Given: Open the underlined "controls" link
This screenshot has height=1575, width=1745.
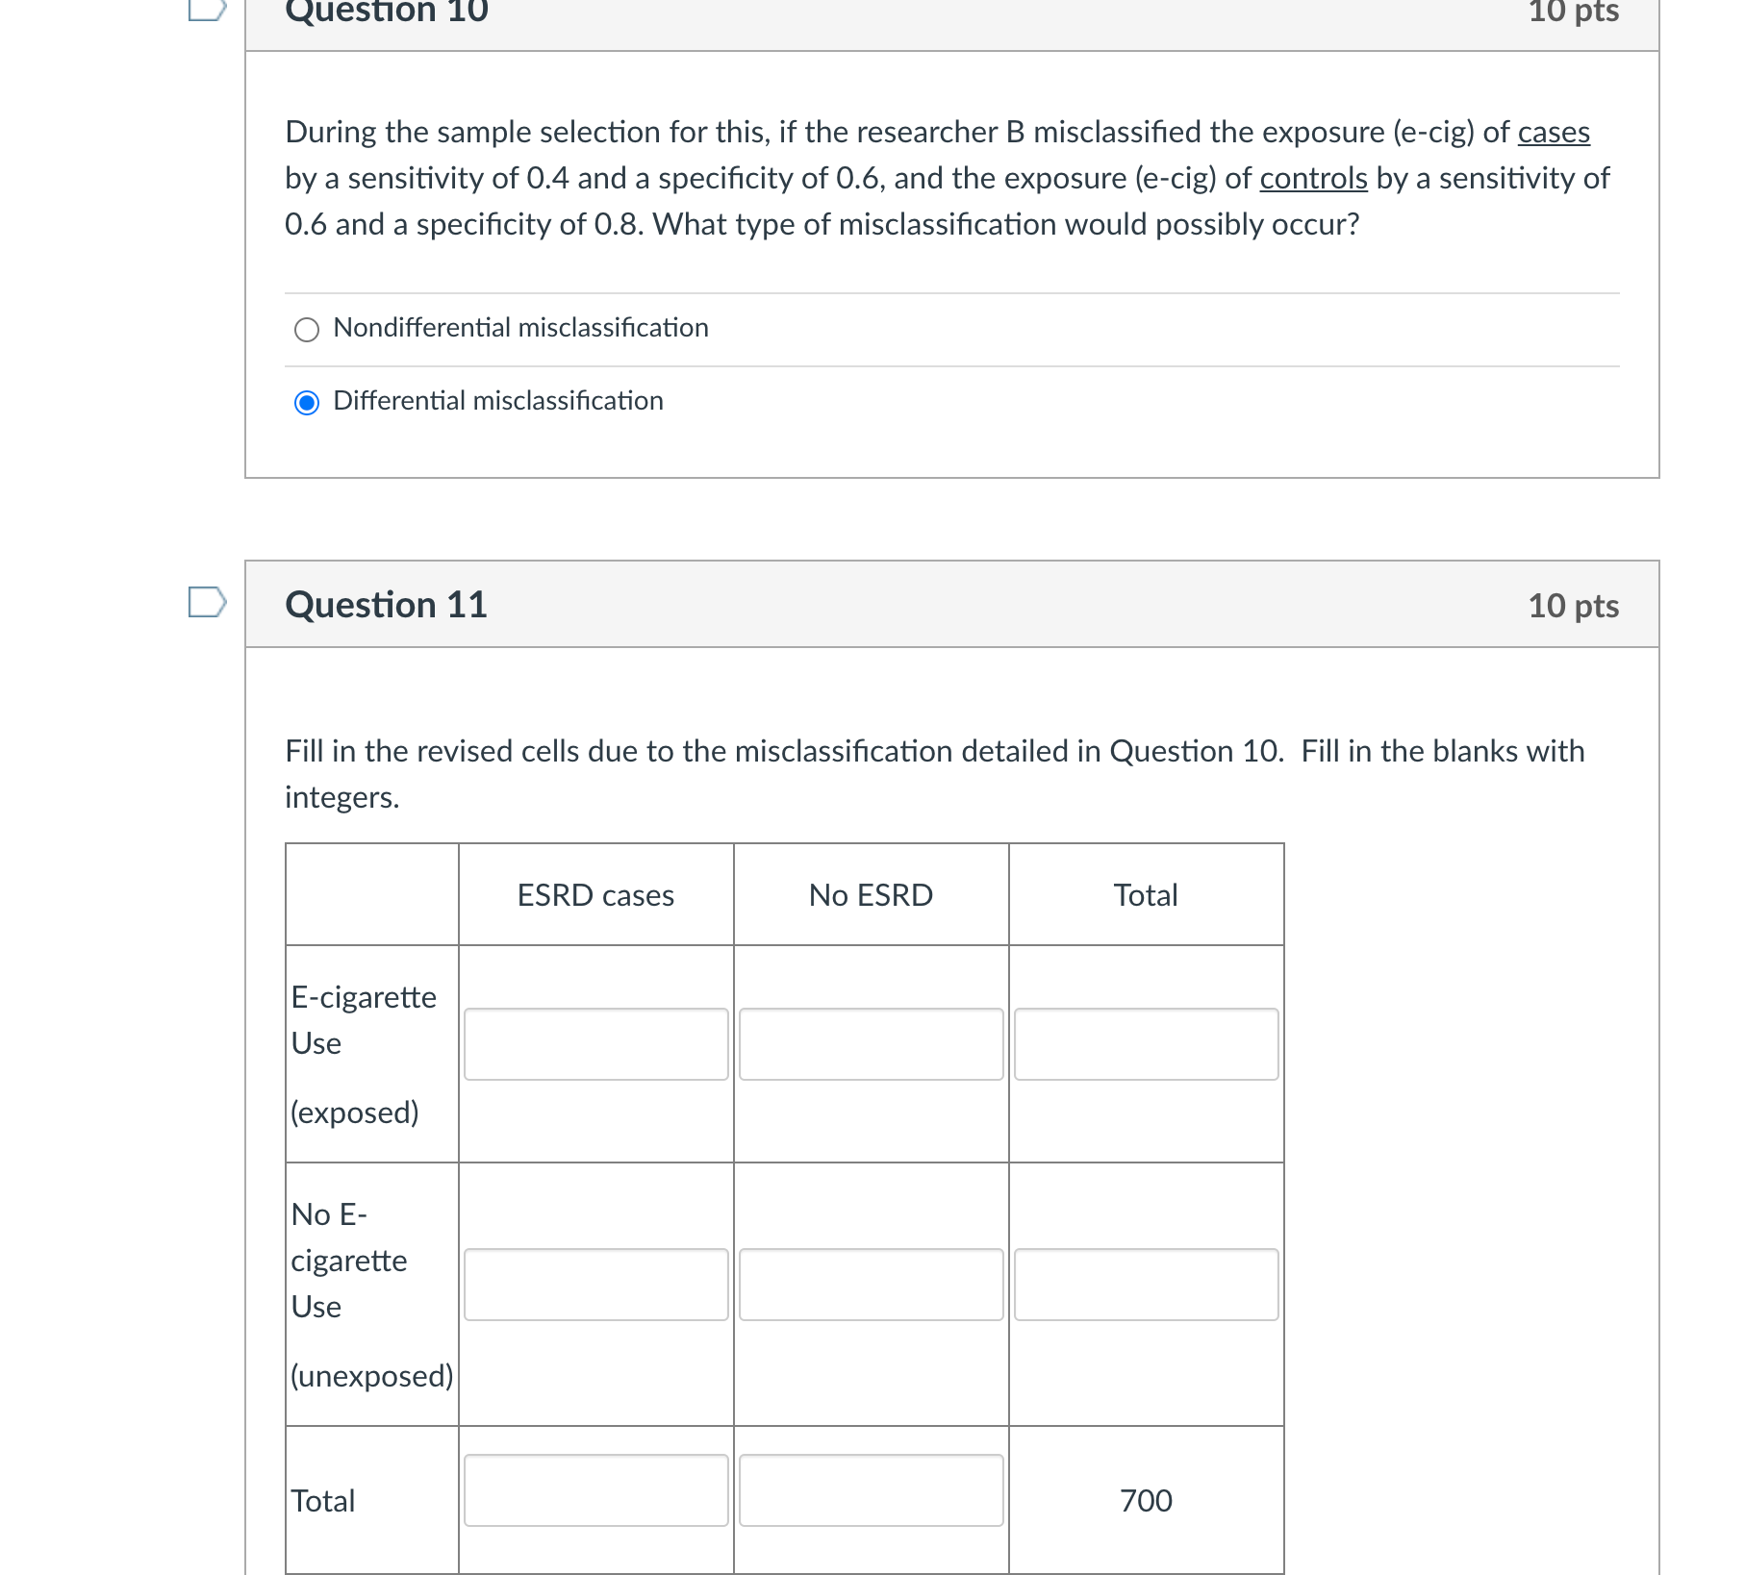Looking at the screenshot, I should [1311, 179].
